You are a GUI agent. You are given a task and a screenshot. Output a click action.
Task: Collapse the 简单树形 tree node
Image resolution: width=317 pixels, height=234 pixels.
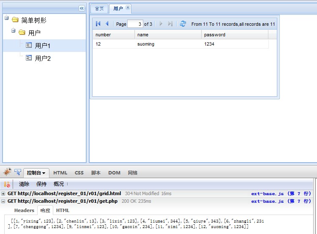tap(7, 18)
